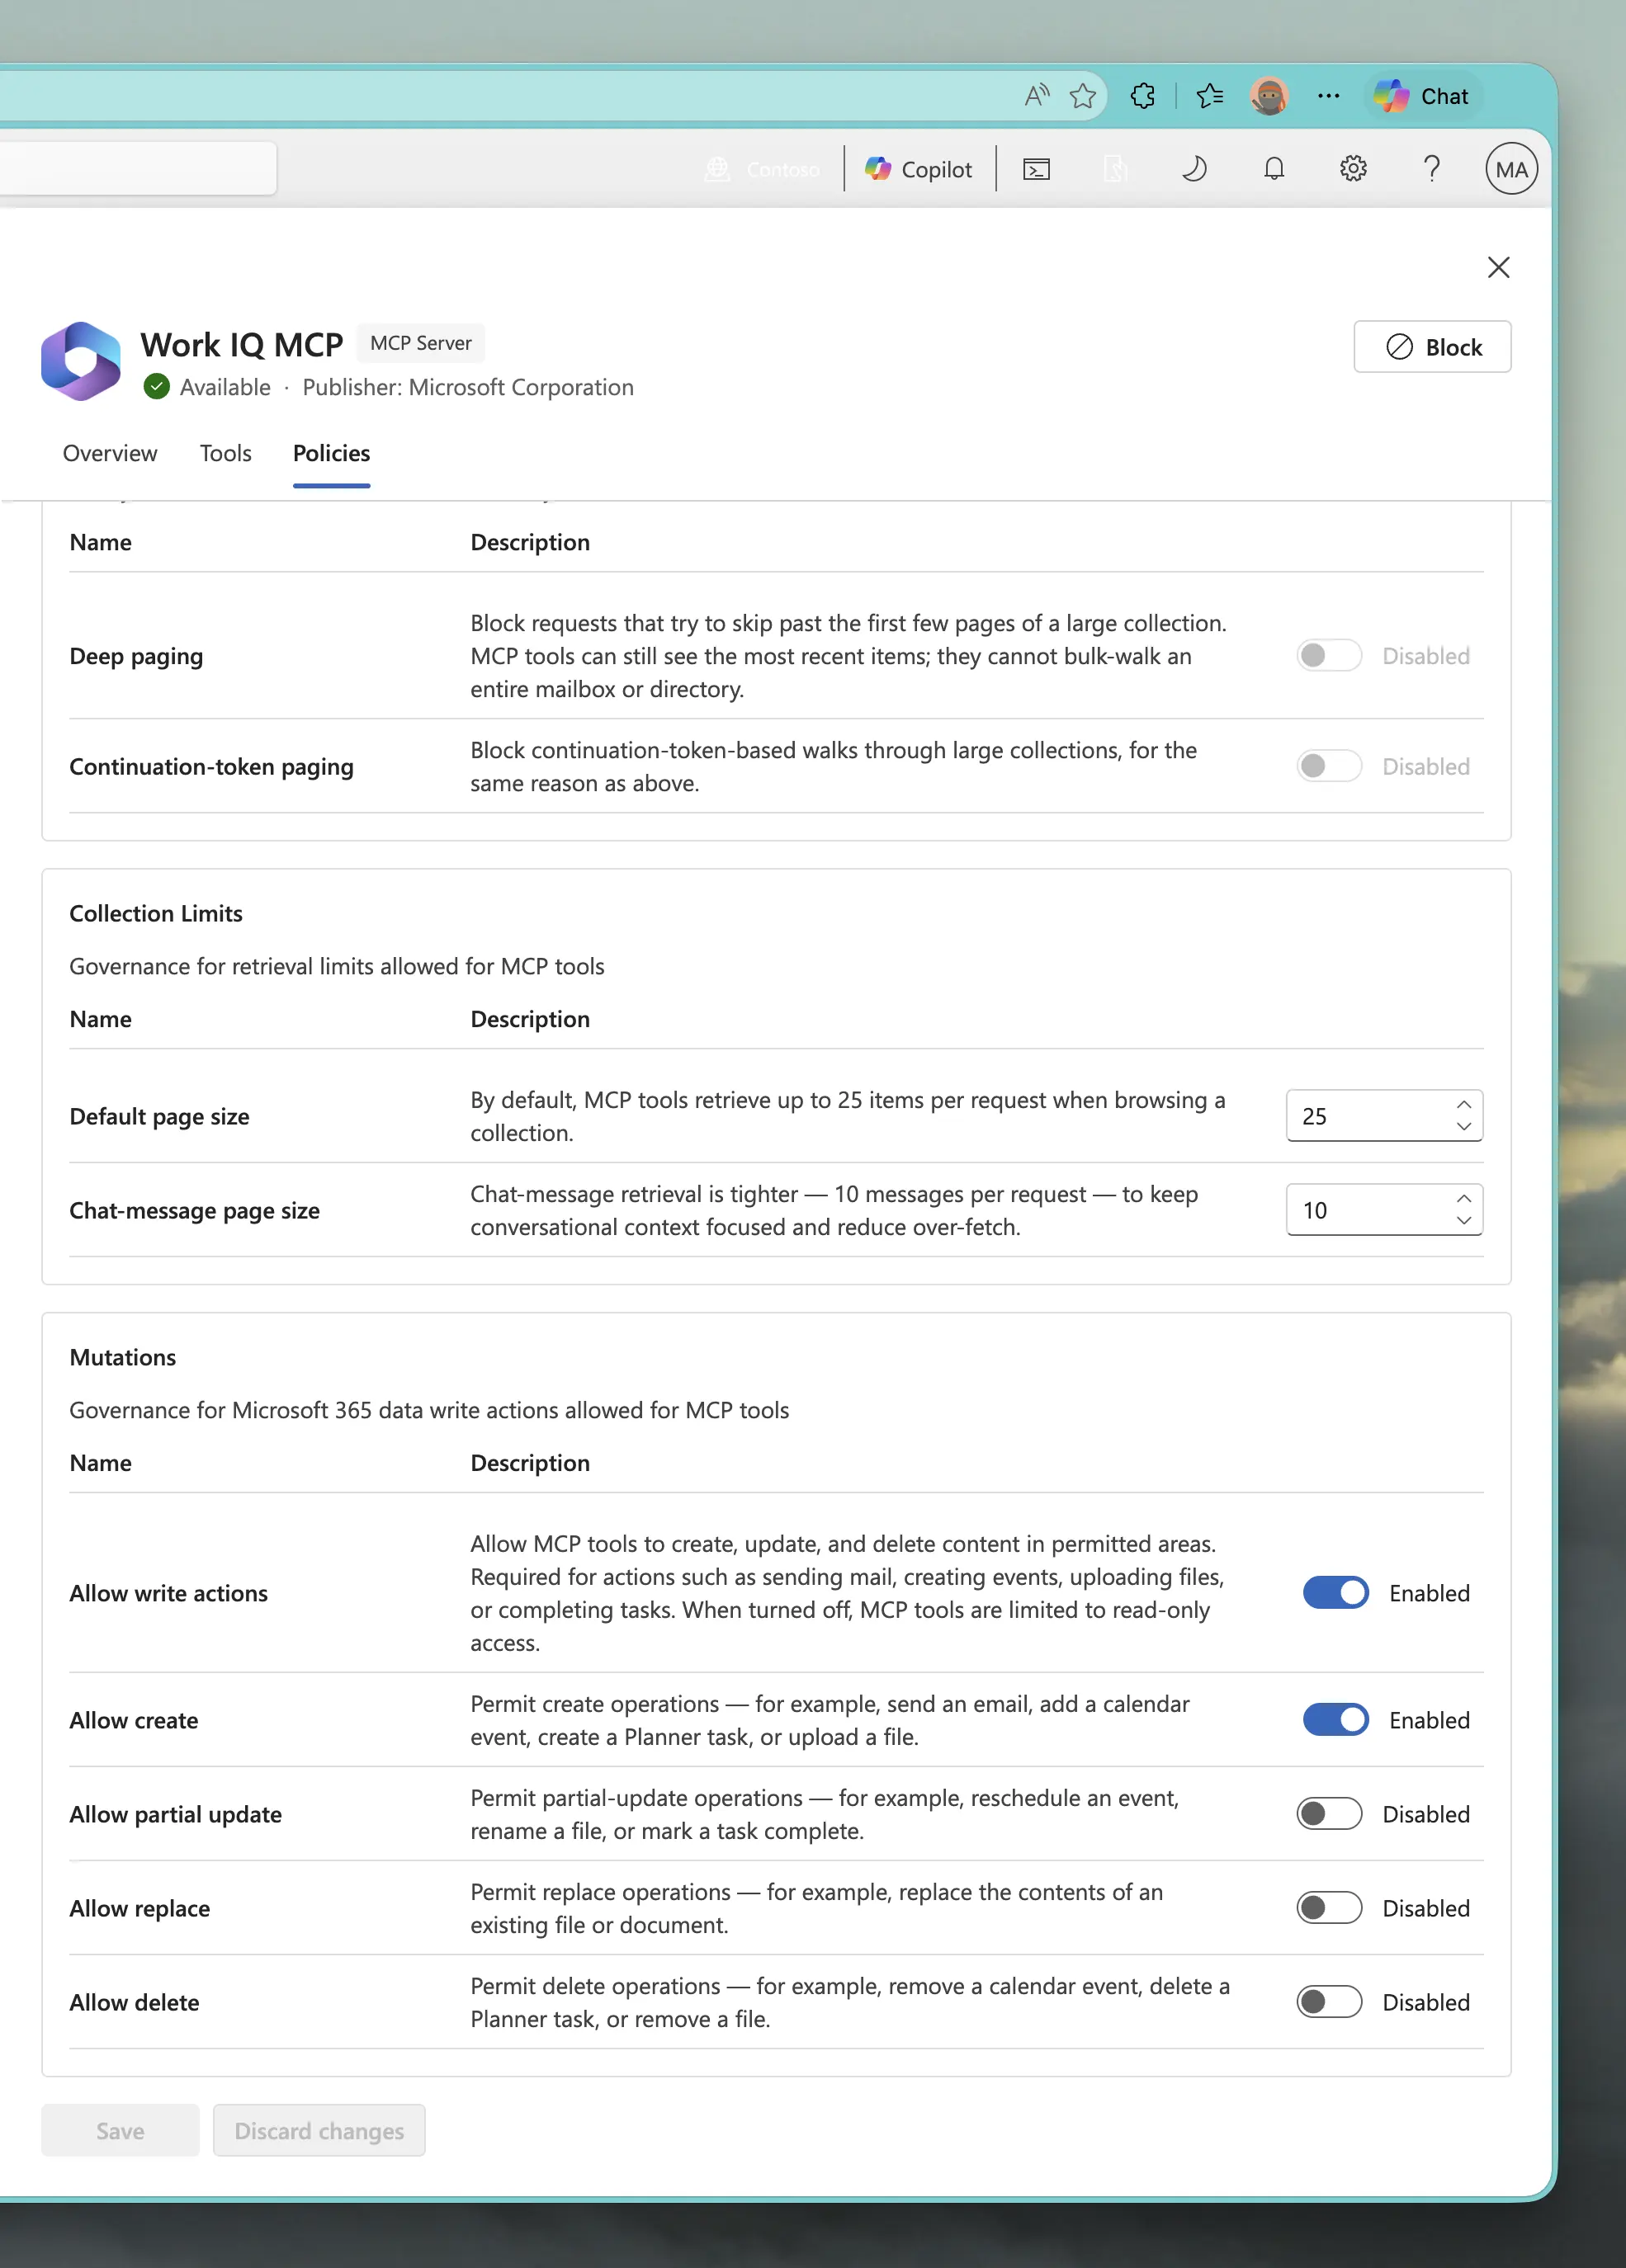This screenshot has width=1626, height=2268.
Task: Block the Work IQ MCP server
Action: [x=1432, y=347]
